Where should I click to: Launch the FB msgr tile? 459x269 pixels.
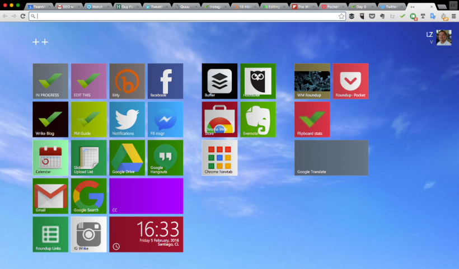[x=165, y=119]
